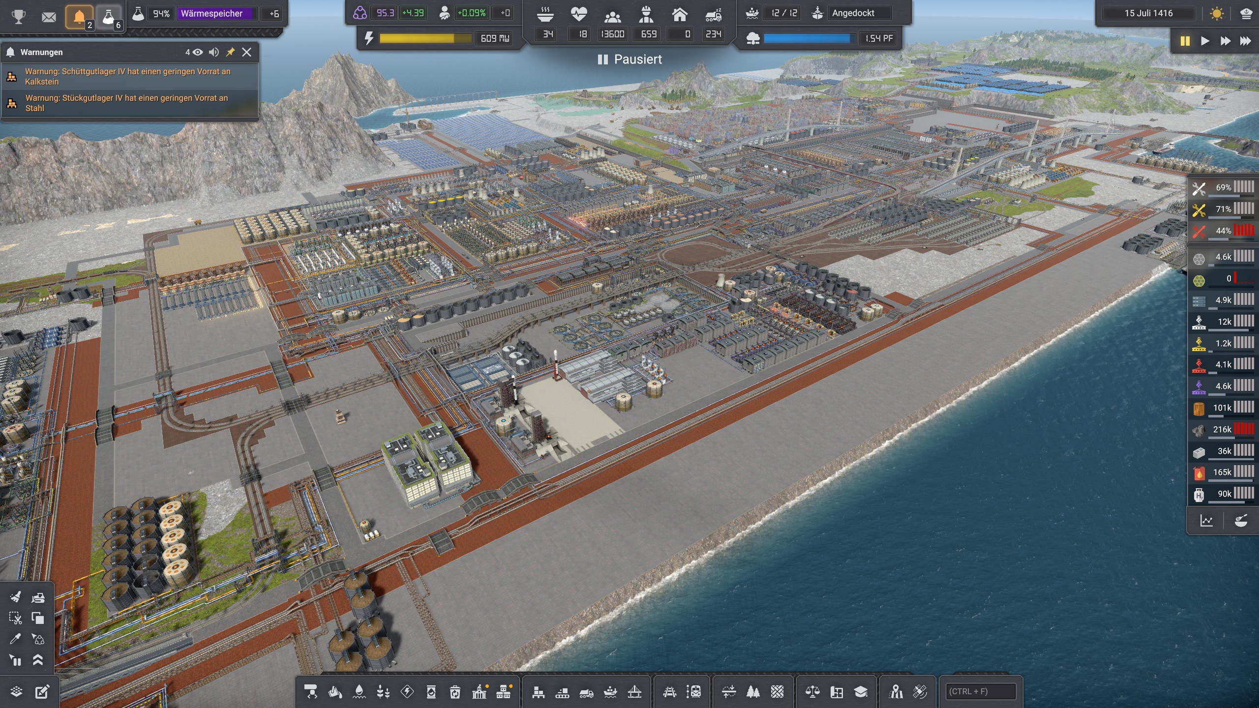The height and width of the screenshot is (708, 1259).
Task: Open the trains build menu
Action: (669, 692)
